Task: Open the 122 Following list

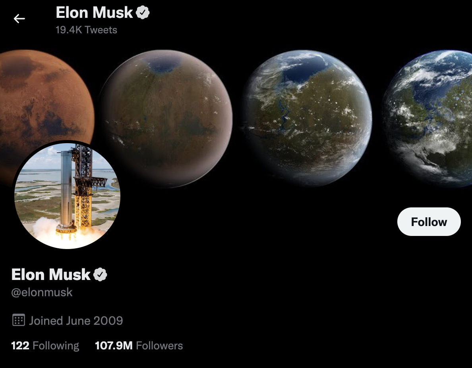Action: tap(45, 345)
